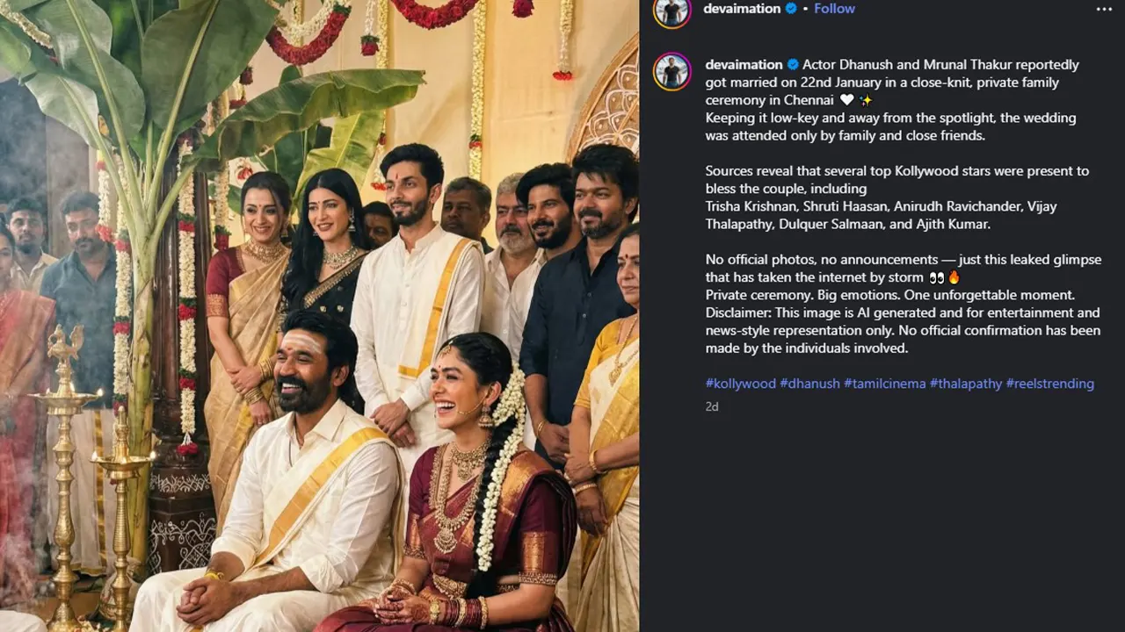Open devaimation username link in the caption

[744, 65]
